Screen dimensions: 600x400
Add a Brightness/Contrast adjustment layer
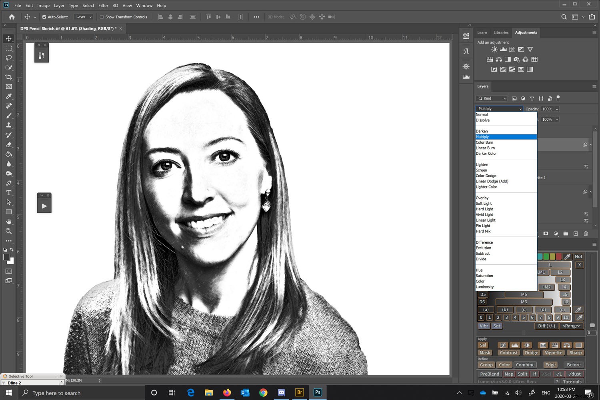point(494,49)
